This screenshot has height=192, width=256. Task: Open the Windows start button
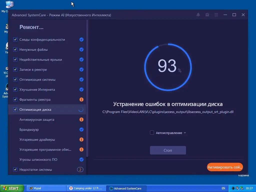[x=12, y=188]
